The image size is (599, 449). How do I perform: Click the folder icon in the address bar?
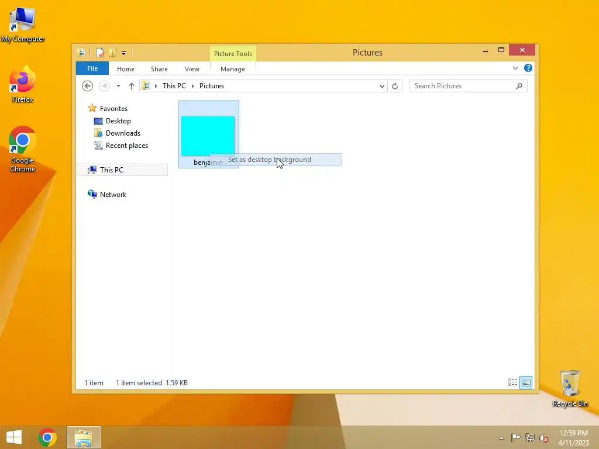coord(146,86)
